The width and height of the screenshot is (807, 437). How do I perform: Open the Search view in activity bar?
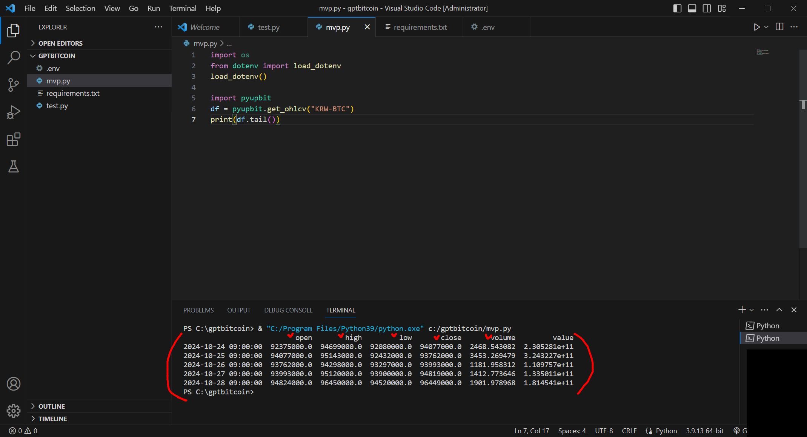tap(14, 58)
